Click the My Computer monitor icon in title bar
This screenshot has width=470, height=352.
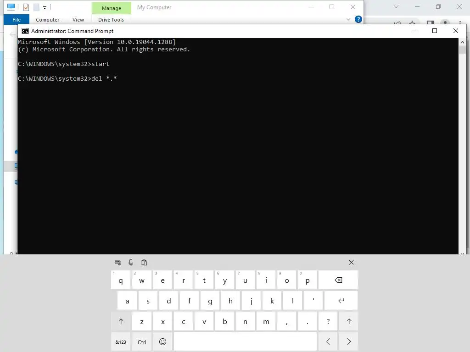pos(11,7)
